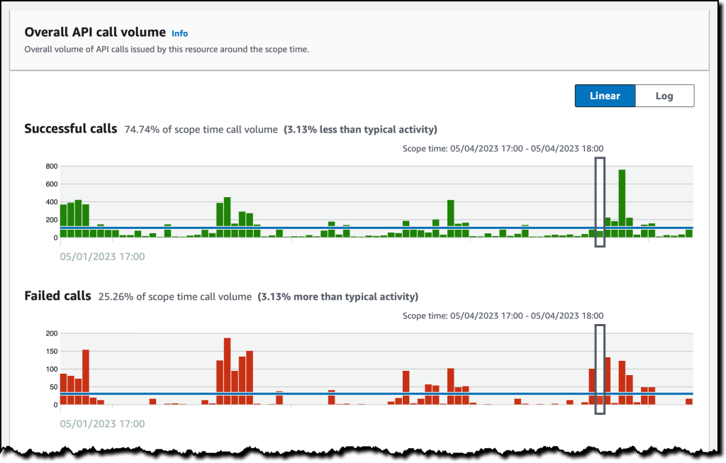The height and width of the screenshot is (463, 726).
Task: Switch the chart scale to Log
Action: tap(664, 96)
